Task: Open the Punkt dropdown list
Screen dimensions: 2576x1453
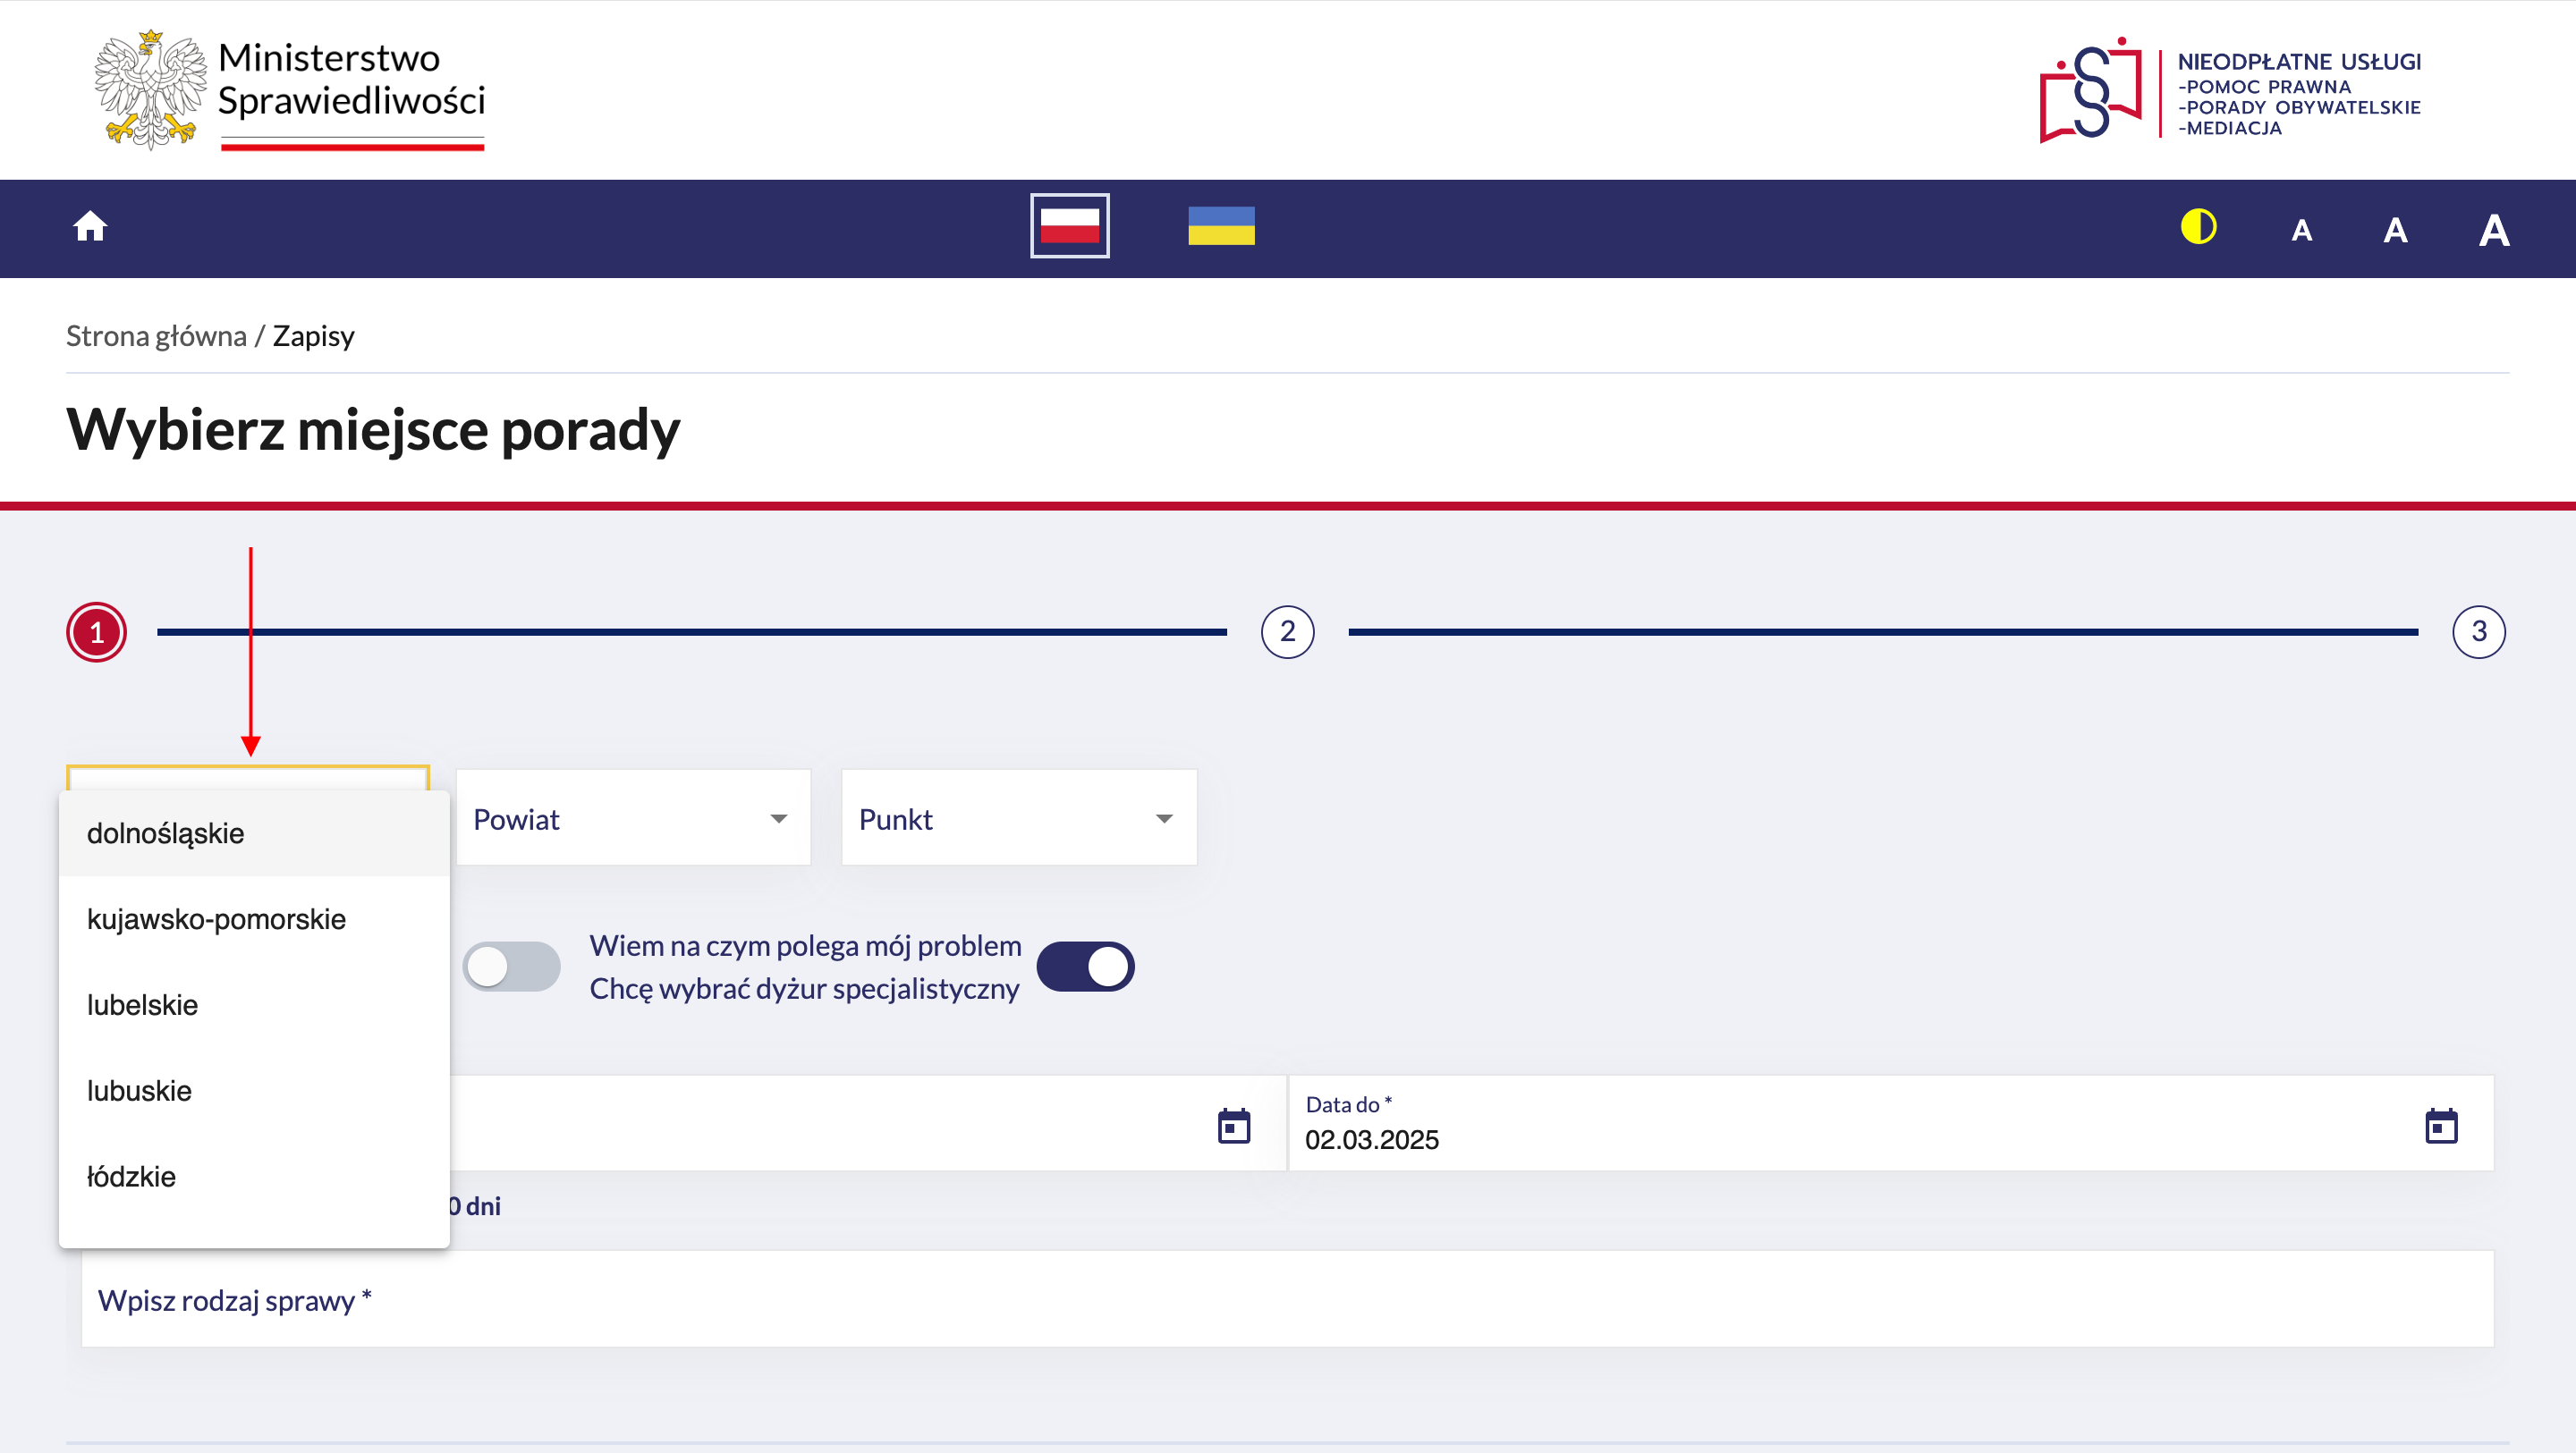Action: pos(1018,818)
